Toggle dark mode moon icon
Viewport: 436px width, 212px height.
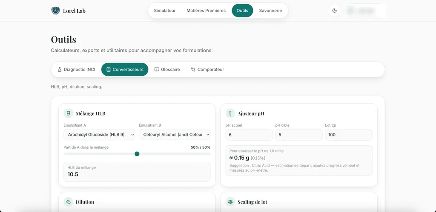(335, 11)
